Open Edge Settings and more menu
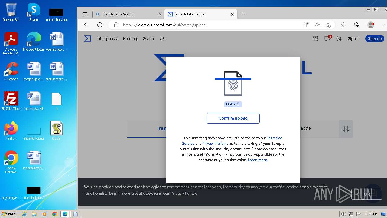 [384, 25]
